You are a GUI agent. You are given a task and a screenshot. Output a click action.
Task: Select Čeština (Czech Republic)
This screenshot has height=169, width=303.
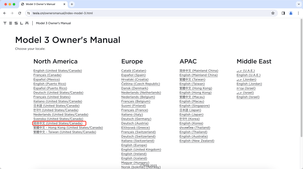(x=141, y=84)
